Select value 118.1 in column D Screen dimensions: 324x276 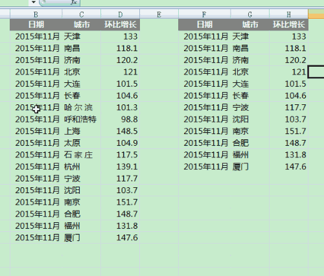[121, 48]
